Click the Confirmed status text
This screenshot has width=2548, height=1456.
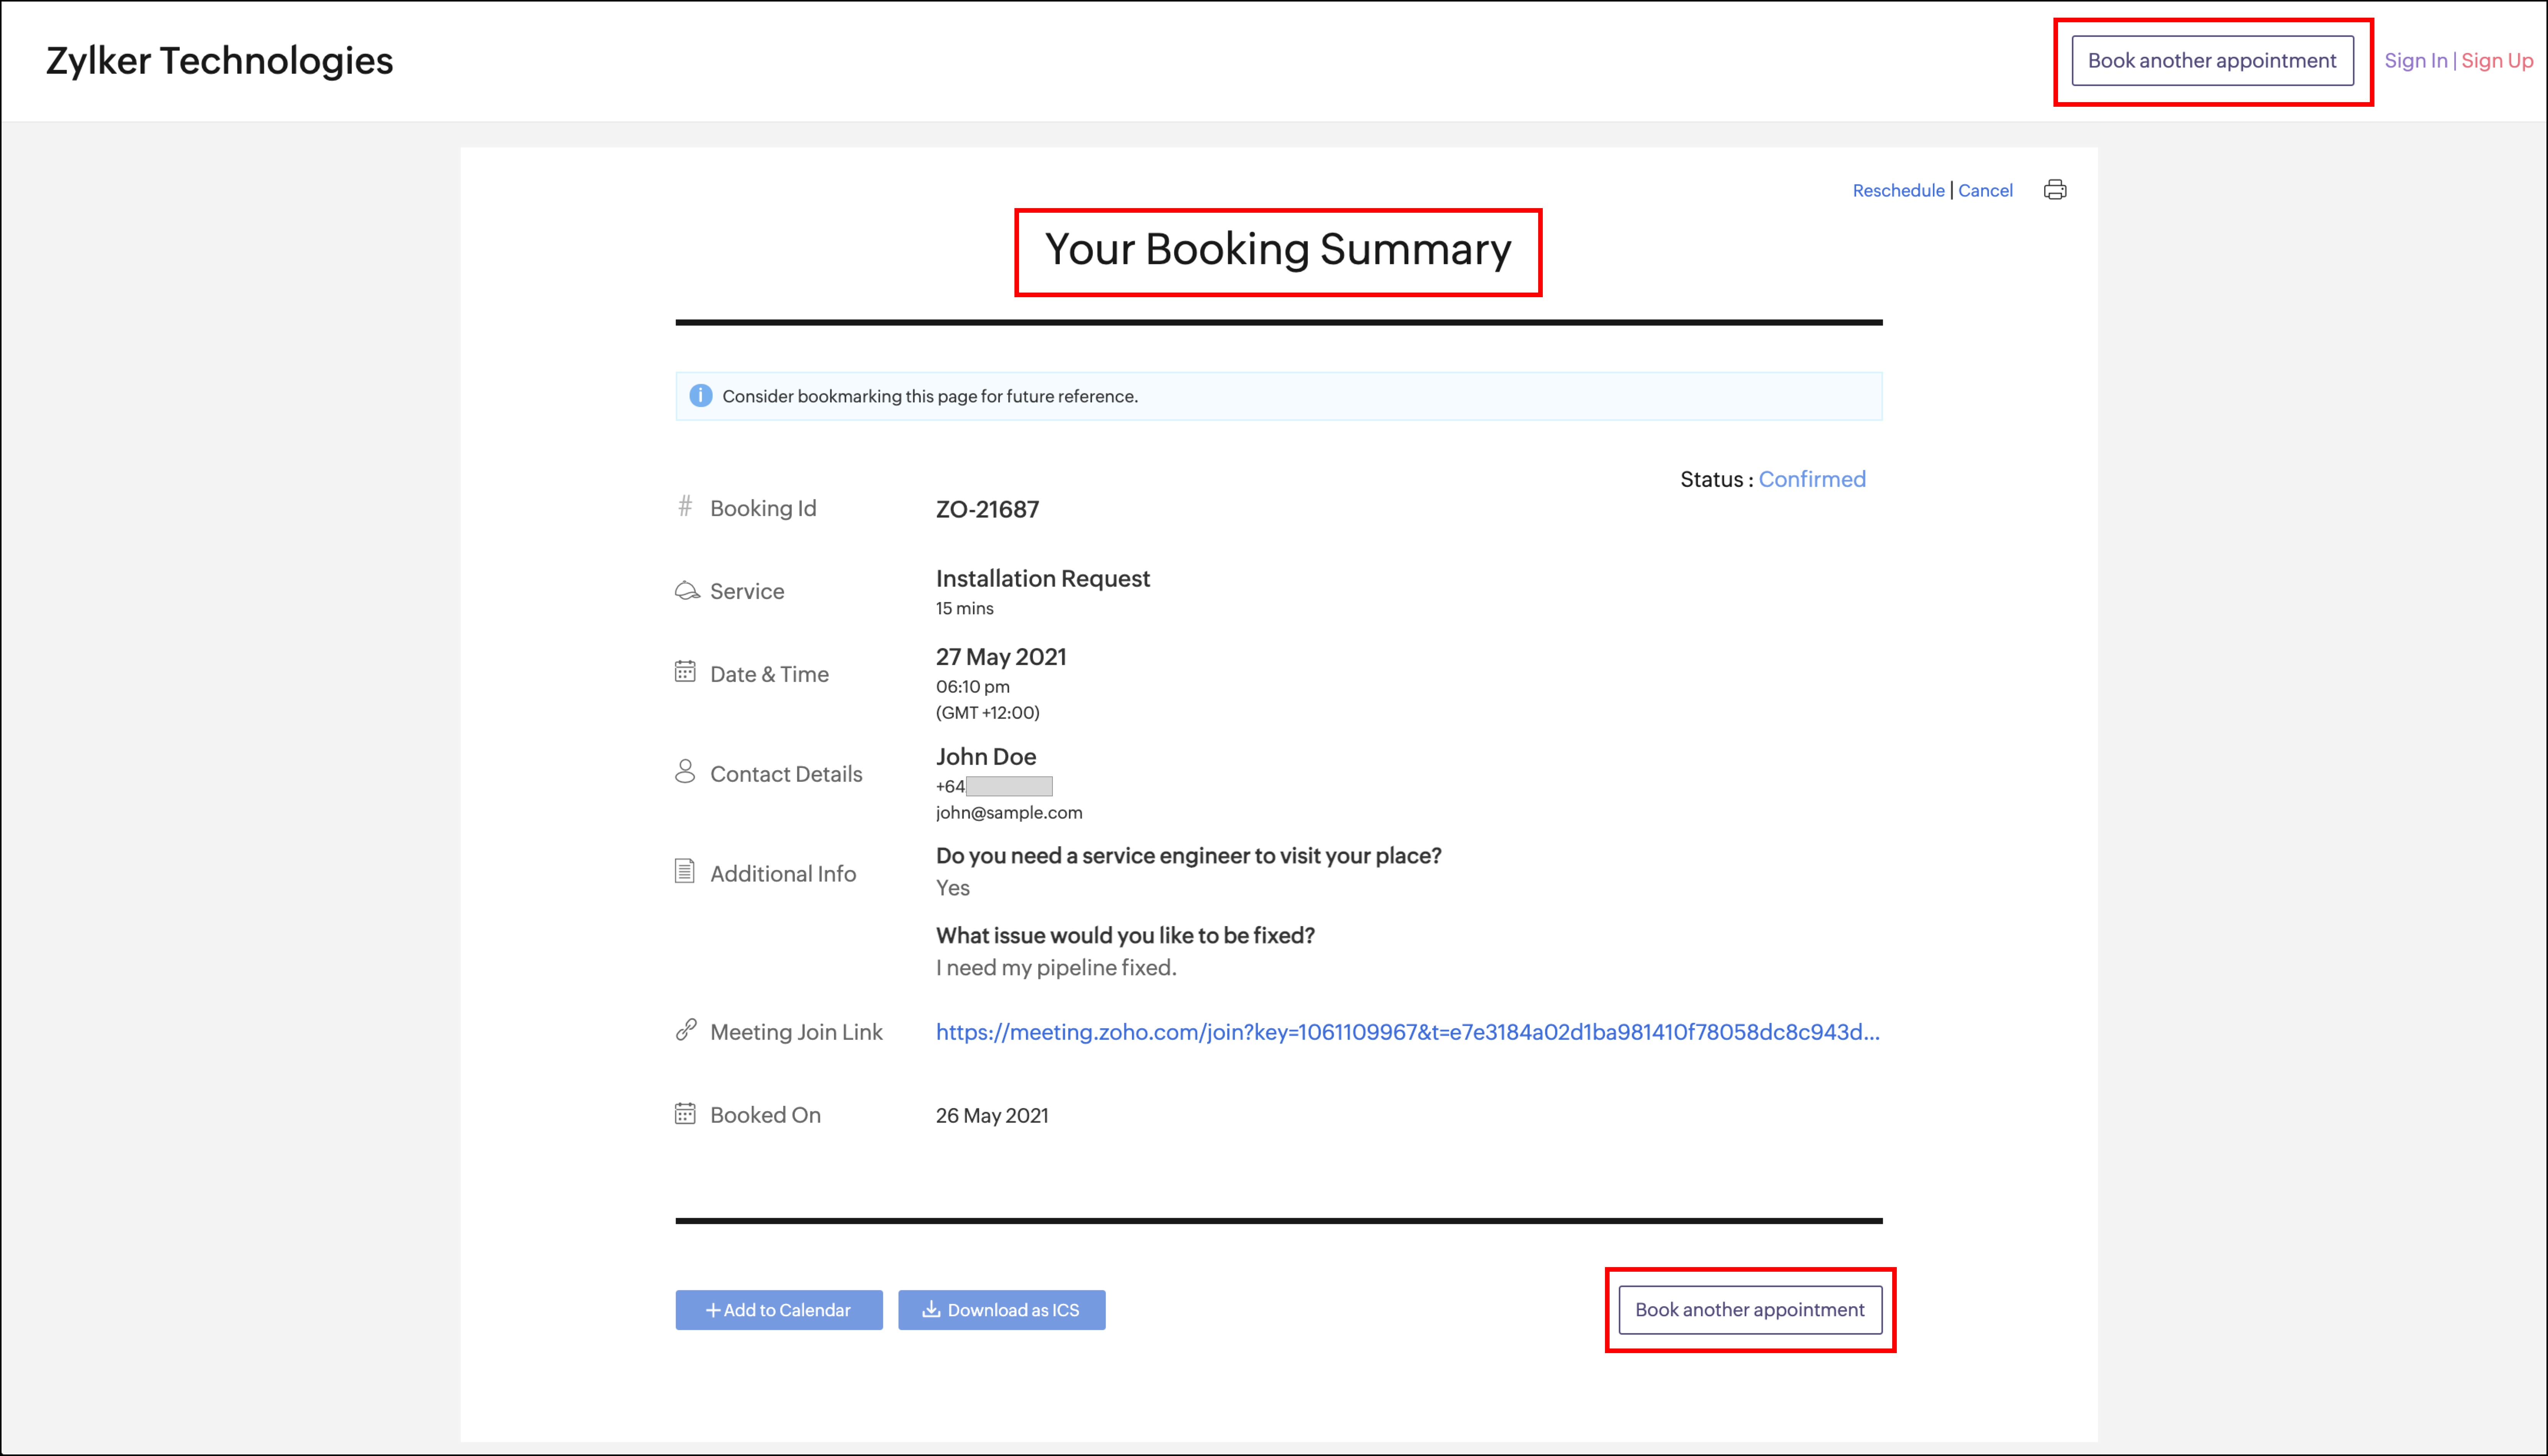[1812, 479]
